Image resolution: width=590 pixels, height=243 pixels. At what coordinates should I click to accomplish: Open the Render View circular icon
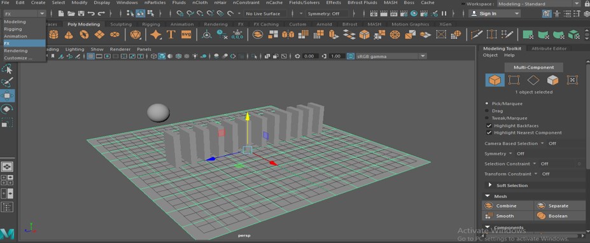click(414, 13)
